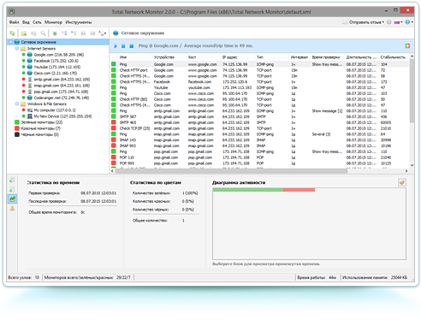The height and width of the screenshot is (320, 421).
Task: Select the Зелёные мониторы (22) filter
Action: 42,122
